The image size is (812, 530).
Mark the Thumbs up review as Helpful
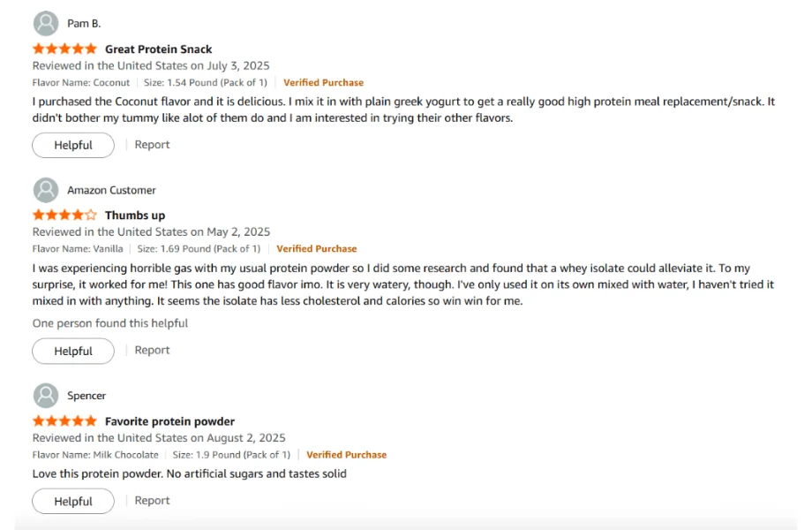(73, 351)
